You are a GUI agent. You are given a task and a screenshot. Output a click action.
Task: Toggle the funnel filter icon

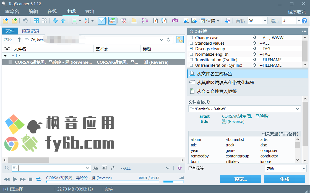click(101, 20)
